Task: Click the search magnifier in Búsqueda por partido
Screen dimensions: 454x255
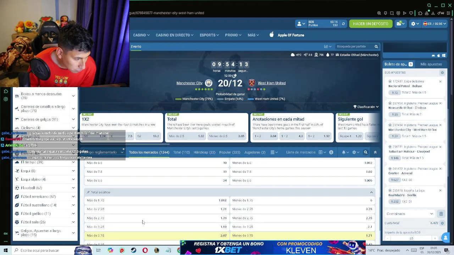Action: [376, 46]
